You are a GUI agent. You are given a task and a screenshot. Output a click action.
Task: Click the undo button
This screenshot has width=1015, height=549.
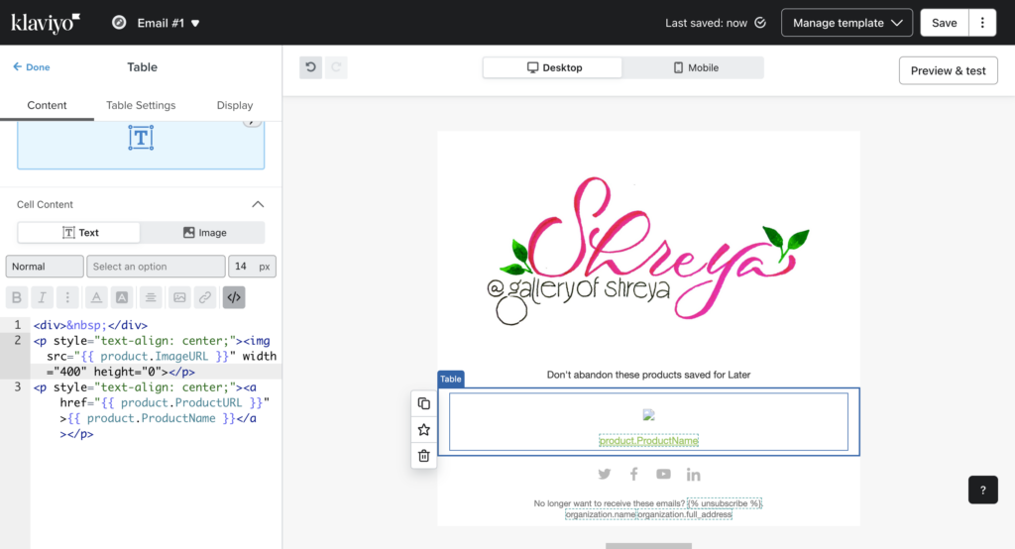point(310,67)
